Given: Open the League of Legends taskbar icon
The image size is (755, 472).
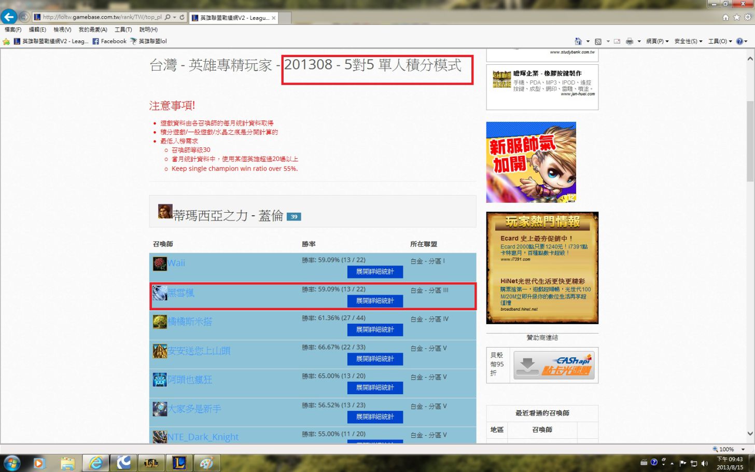Looking at the screenshot, I should click(x=179, y=463).
